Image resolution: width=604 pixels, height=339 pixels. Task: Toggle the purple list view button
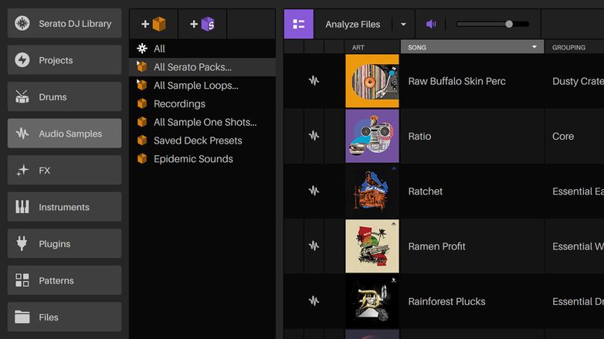point(299,24)
